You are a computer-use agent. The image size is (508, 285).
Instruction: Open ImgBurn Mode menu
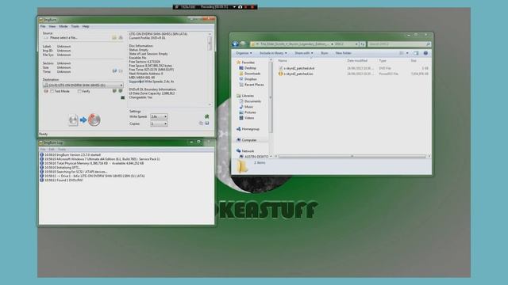63,26
